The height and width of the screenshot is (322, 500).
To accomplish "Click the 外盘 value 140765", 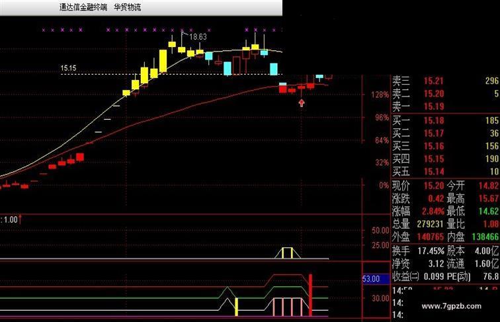I will (430, 237).
